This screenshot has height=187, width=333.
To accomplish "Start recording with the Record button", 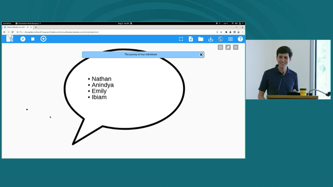I will [43, 39].
